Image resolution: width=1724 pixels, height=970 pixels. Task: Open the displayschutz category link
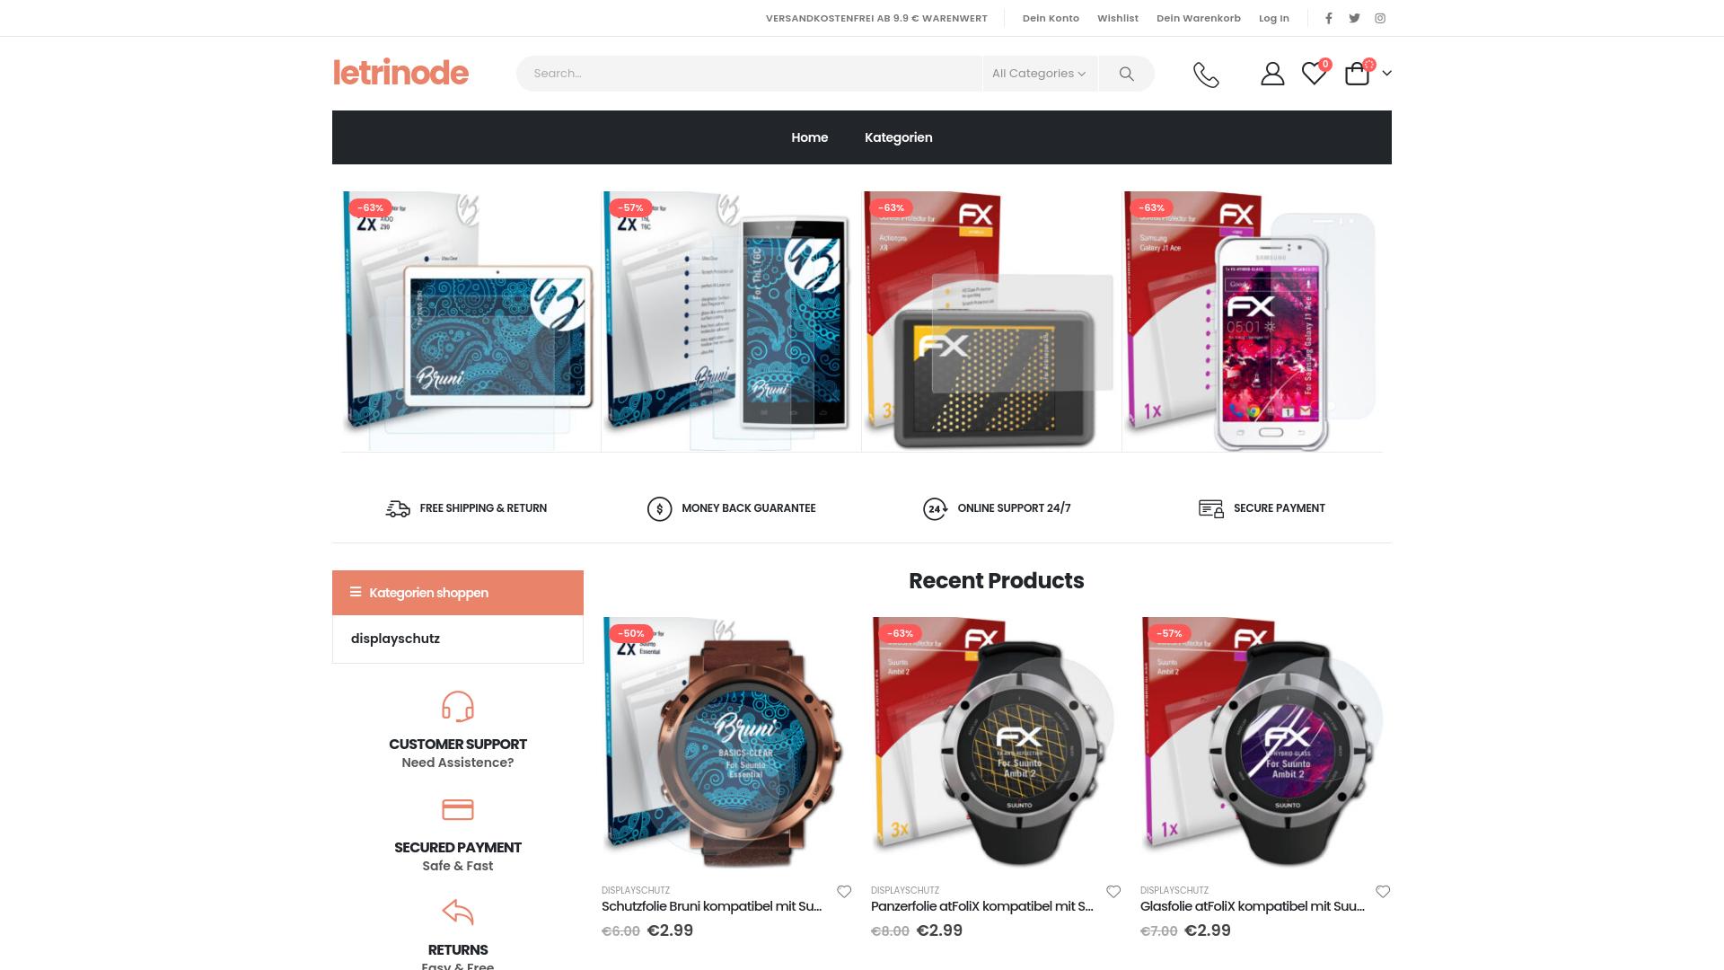395,639
